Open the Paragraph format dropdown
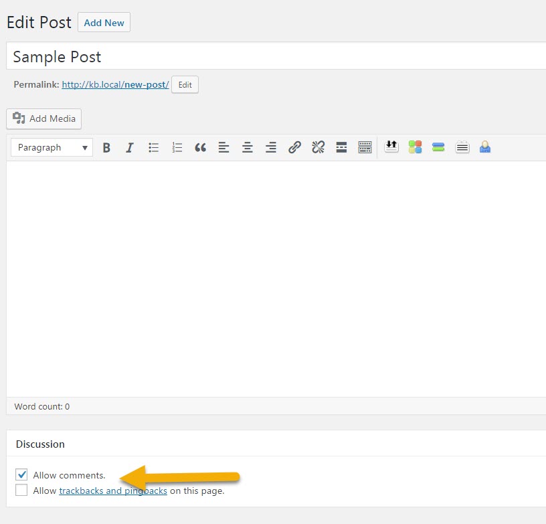 (x=52, y=148)
